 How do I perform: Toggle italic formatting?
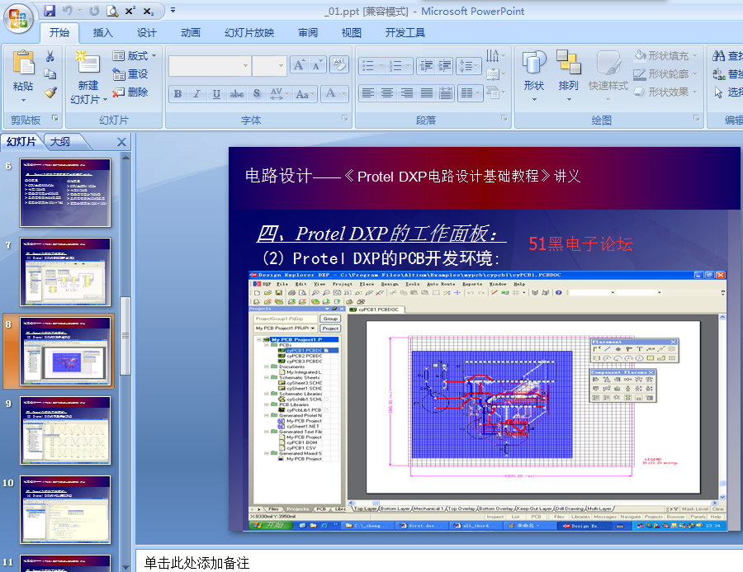tap(196, 93)
